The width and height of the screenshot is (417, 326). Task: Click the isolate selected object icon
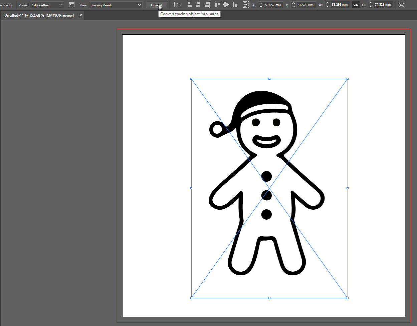[402, 5]
